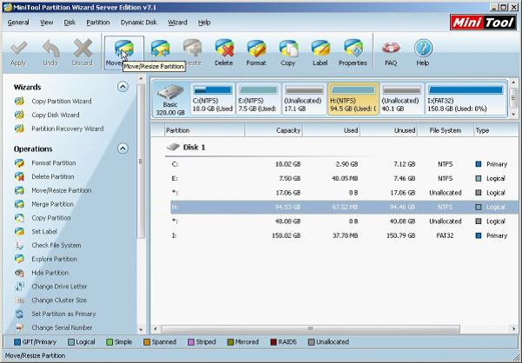This screenshot has height=363, width=522.
Task: Select H:(NTFS) block in disk map
Action: [x=354, y=99]
